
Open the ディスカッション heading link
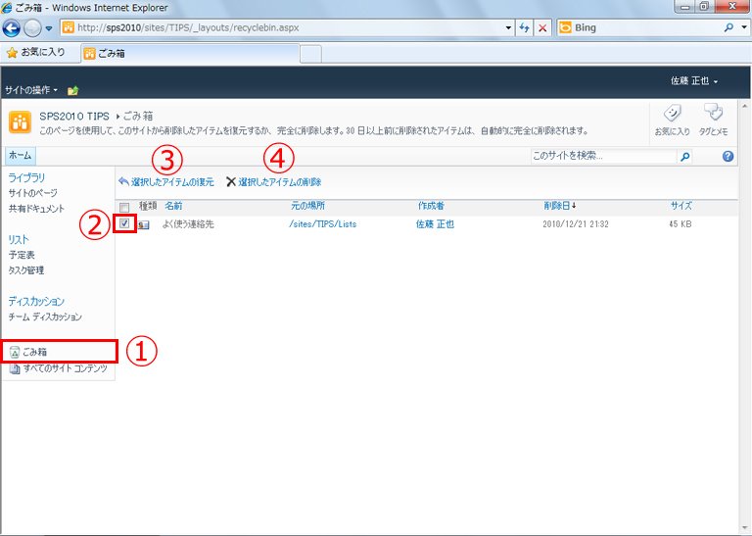click(x=36, y=302)
